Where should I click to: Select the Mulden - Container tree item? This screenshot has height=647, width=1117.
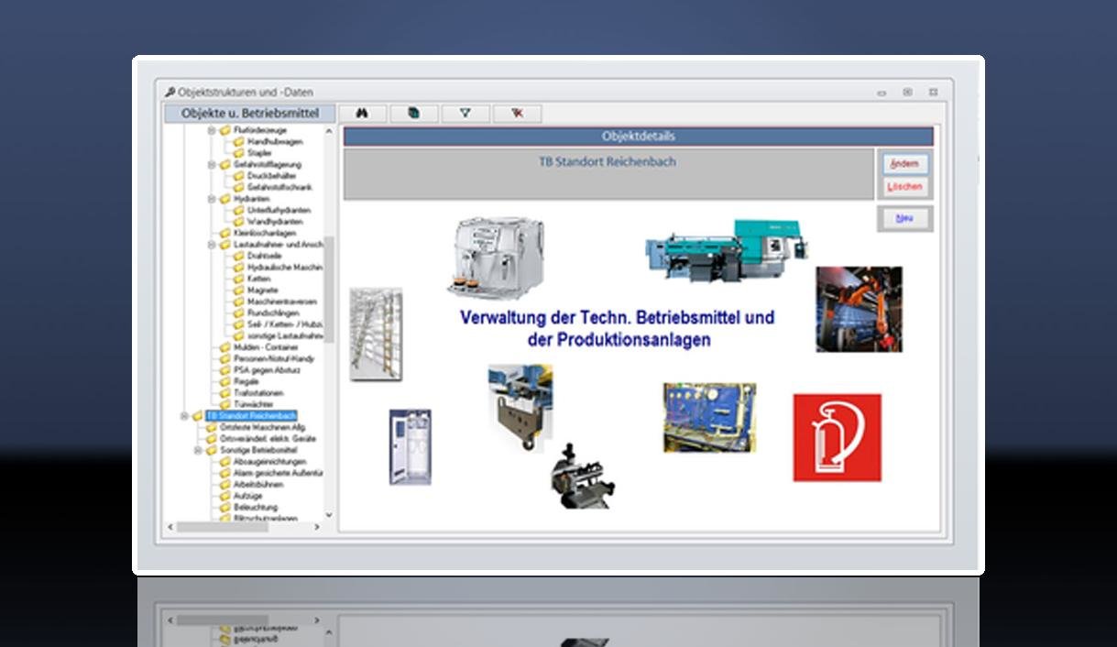[266, 347]
